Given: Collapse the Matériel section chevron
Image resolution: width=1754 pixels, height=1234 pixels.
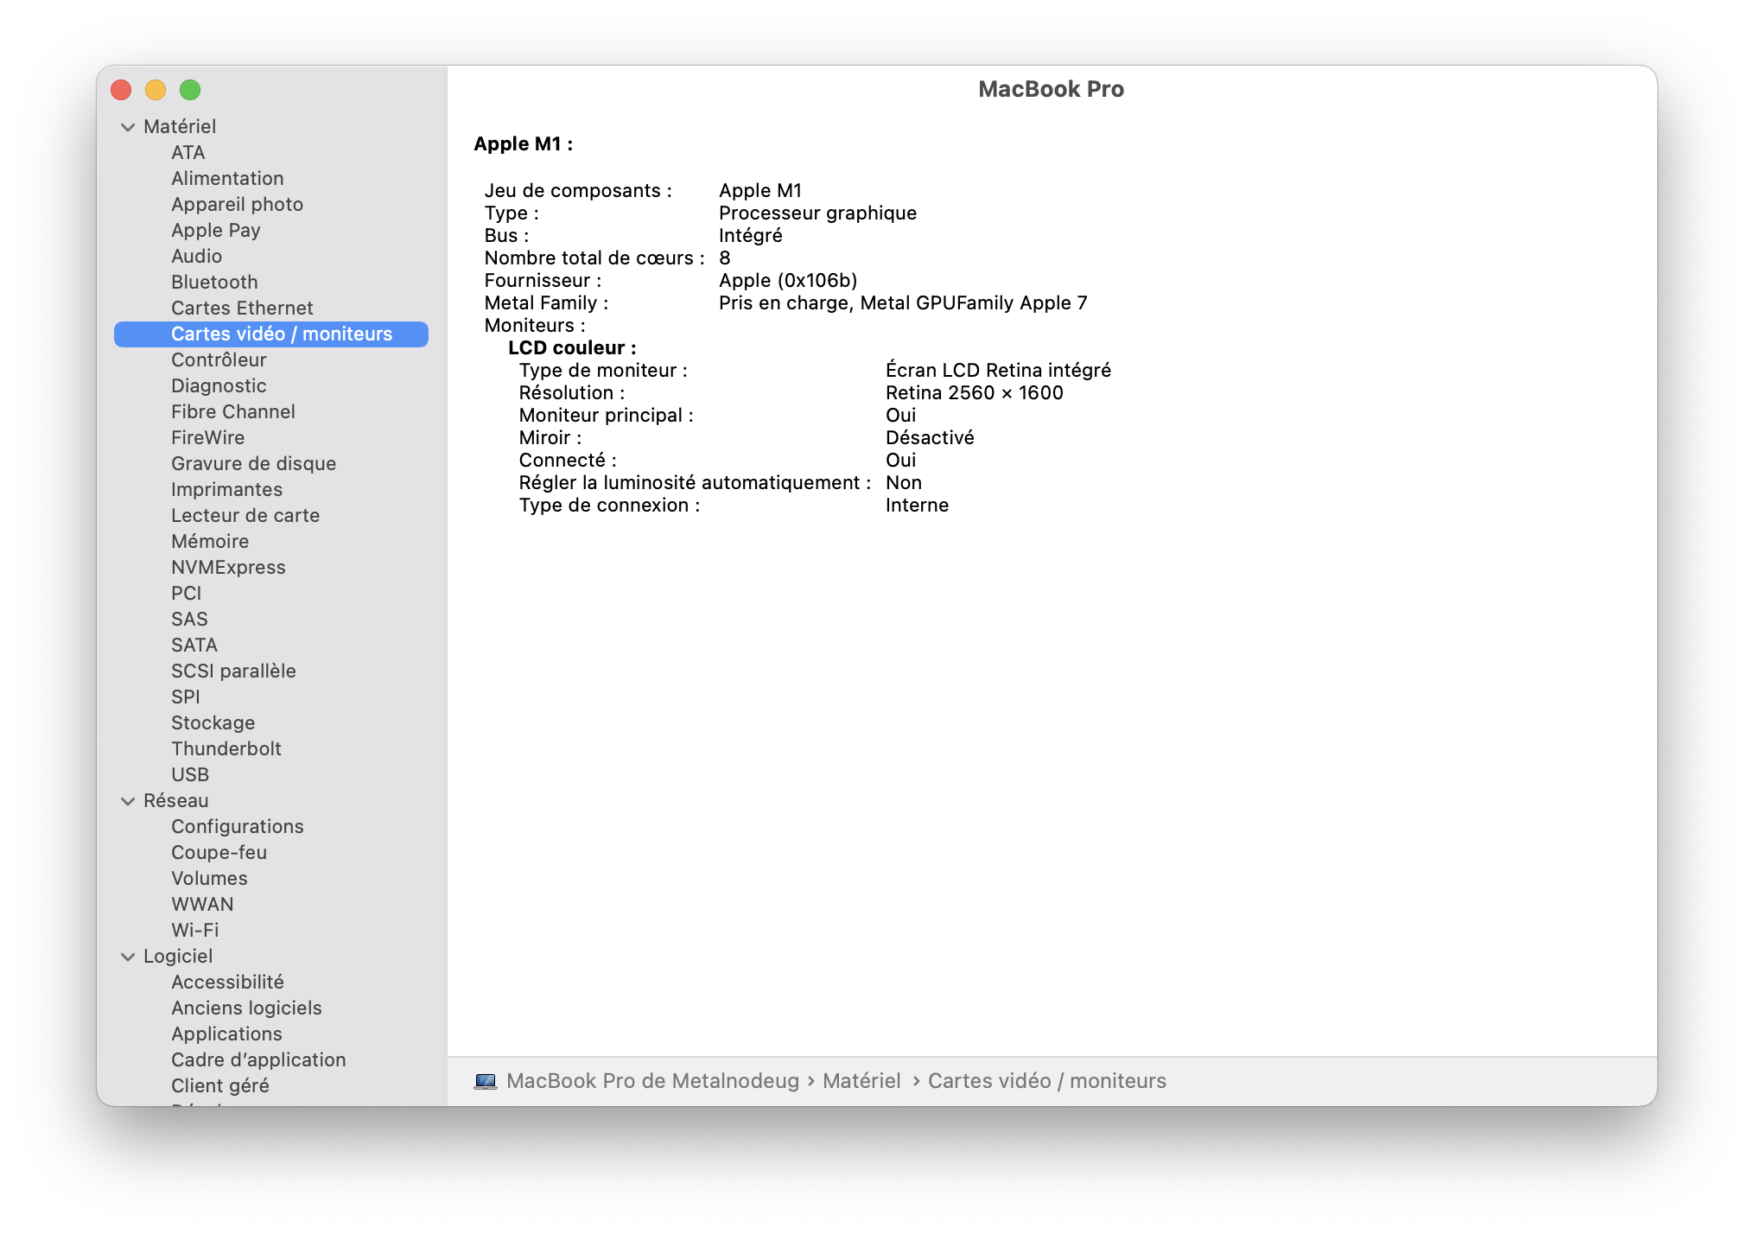Looking at the screenshot, I should coord(128,127).
